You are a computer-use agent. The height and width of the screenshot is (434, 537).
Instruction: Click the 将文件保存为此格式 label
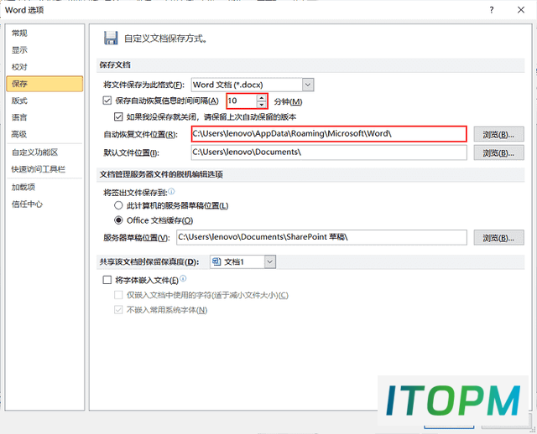click(143, 85)
